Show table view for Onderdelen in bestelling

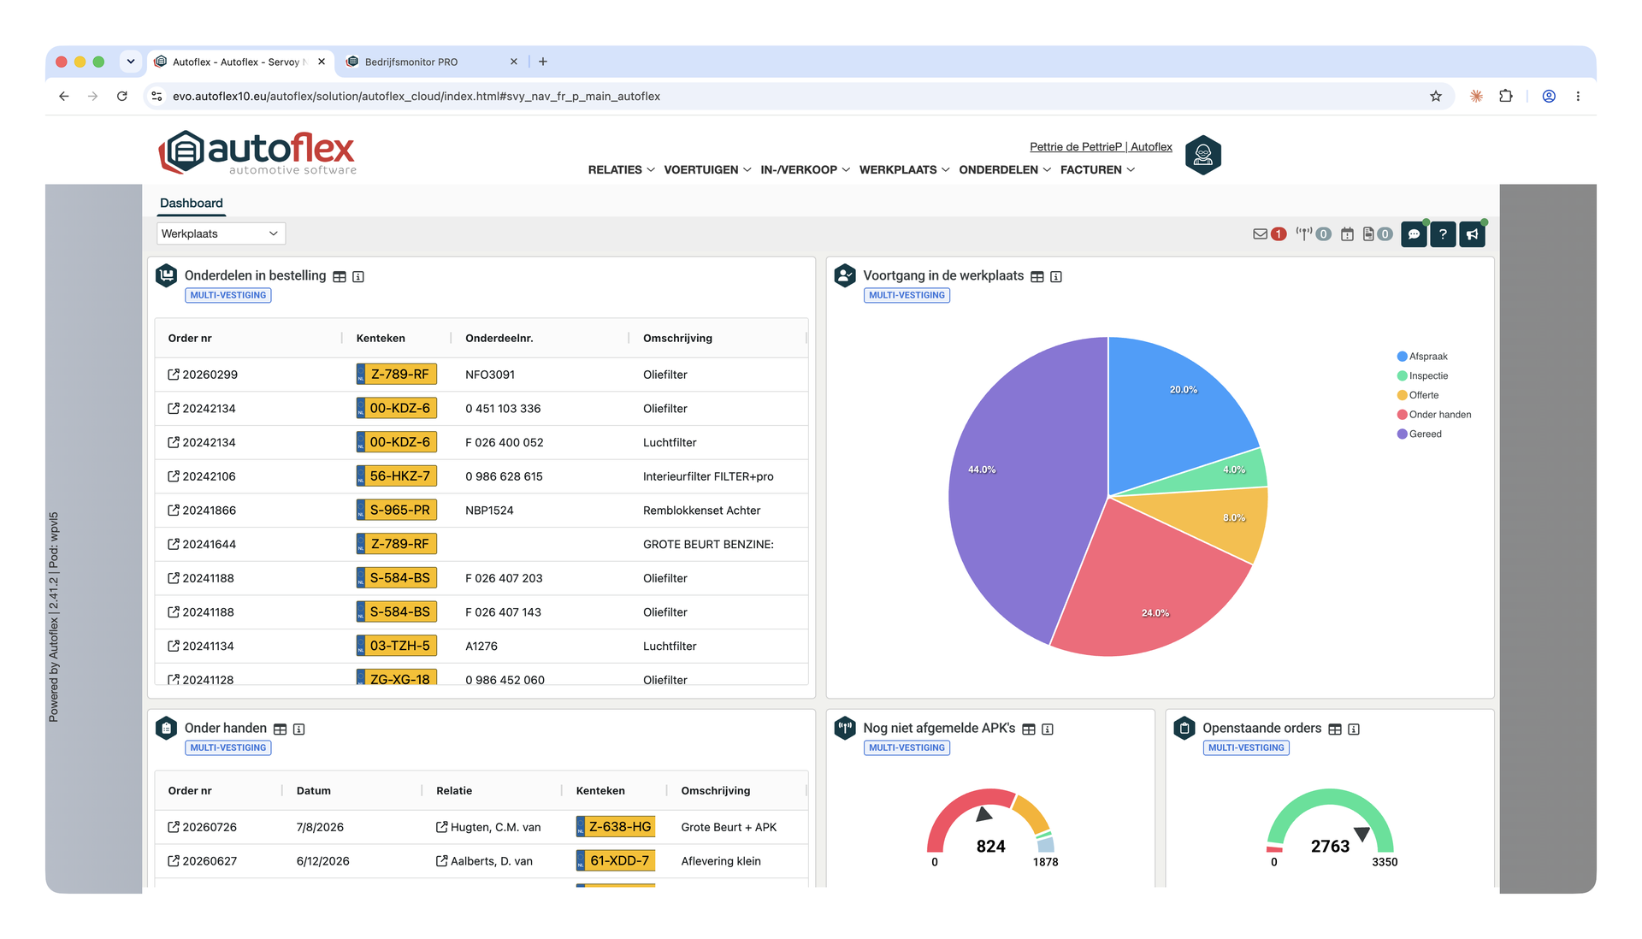pos(340,277)
